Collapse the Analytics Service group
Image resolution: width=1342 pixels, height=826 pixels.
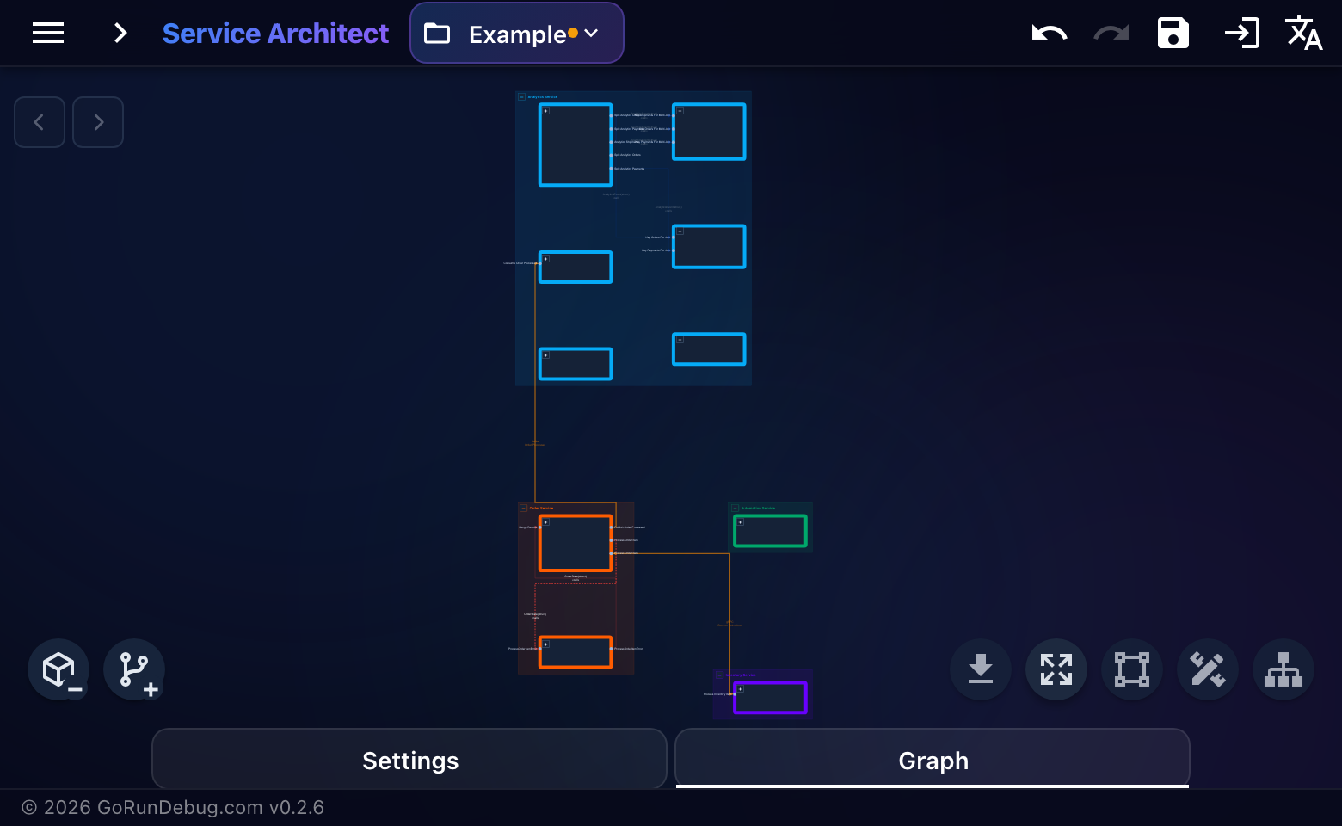tap(521, 97)
